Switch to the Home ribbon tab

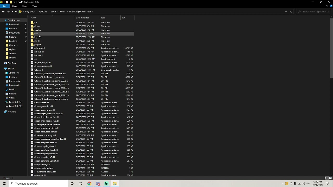[x=15, y=6]
